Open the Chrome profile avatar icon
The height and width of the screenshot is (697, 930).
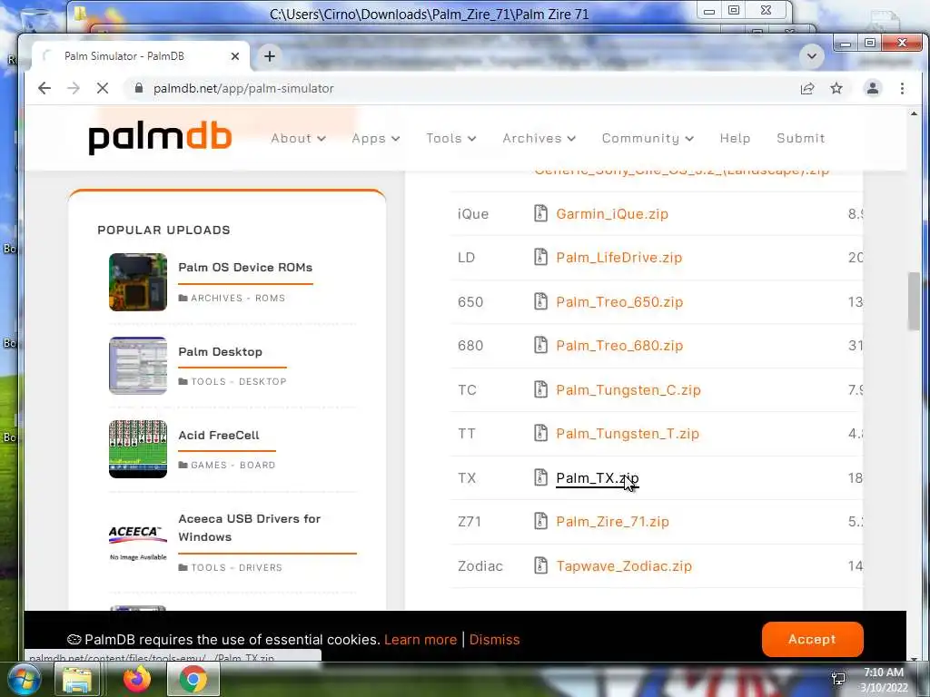pyautogui.click(x=873, y=88)
